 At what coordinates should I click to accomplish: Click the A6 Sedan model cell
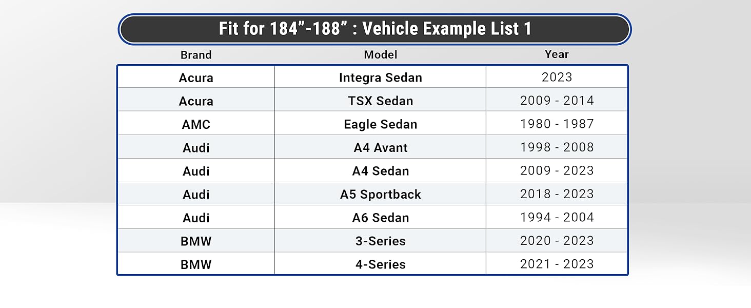click(x=381, y=217)
